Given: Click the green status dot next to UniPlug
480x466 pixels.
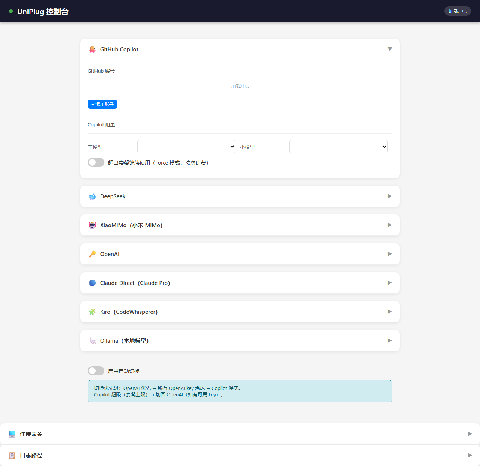Looking at the screenshot, I should click(11, 11).
